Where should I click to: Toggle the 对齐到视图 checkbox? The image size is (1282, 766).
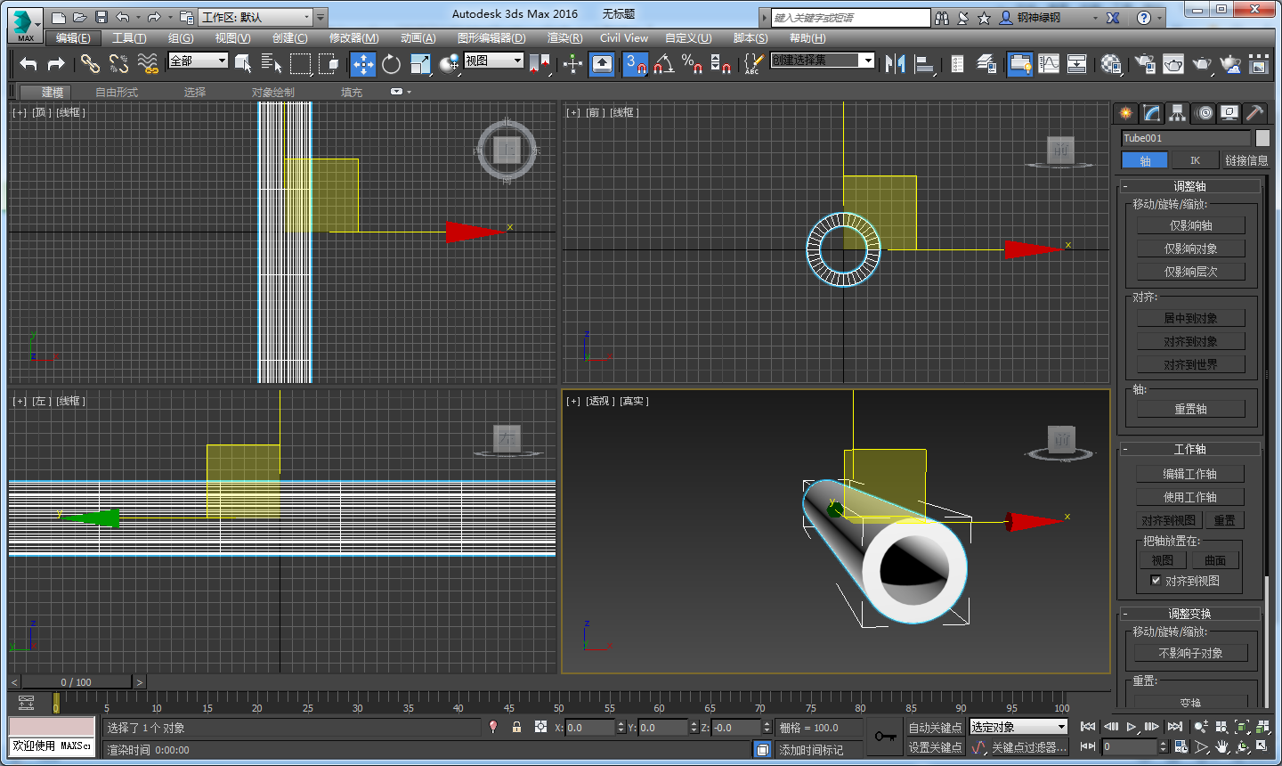[x=1156, y=581]
